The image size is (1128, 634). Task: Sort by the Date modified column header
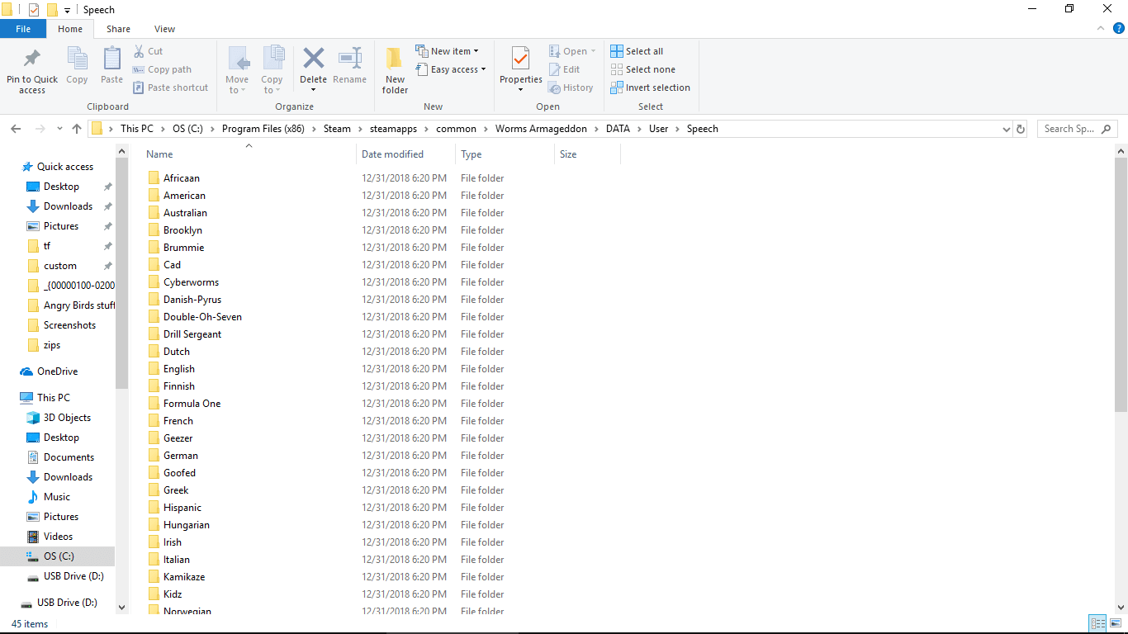[x=392, y=154]
